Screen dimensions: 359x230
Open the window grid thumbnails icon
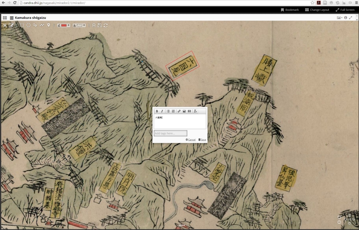[x=5, y=18]
